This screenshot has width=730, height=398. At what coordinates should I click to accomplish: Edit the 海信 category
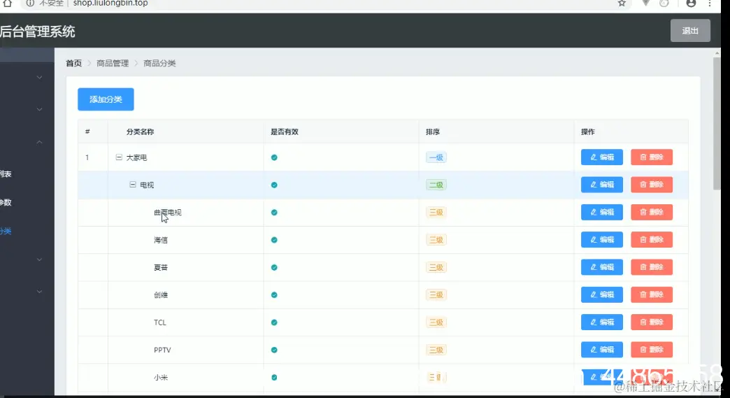tap(602, 240)
